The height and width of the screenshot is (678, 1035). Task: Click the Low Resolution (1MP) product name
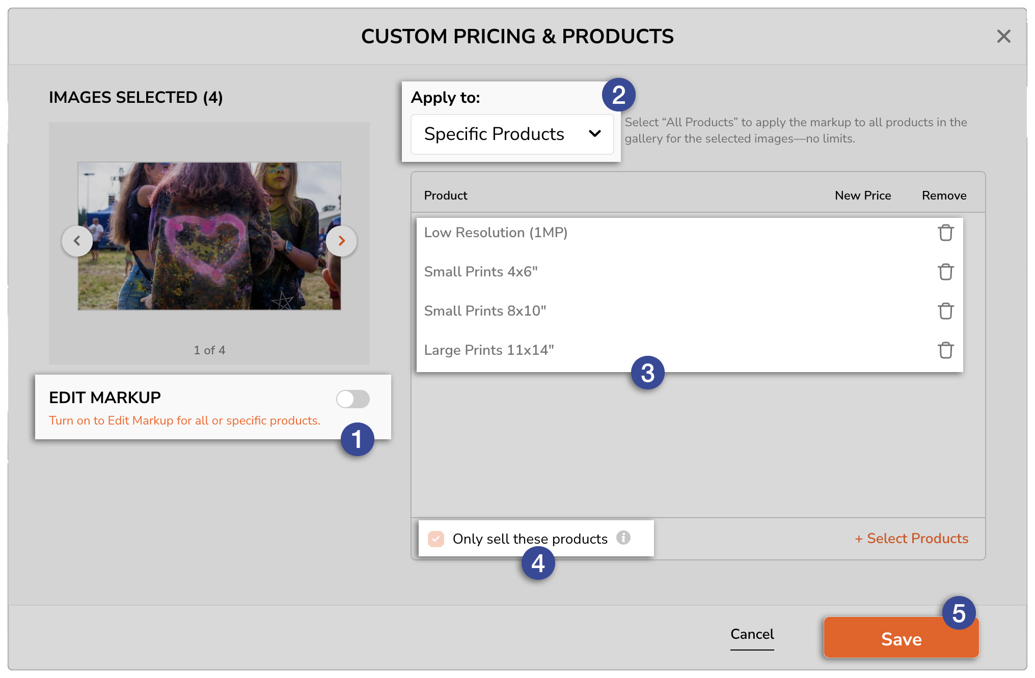[x=496, y=233]
